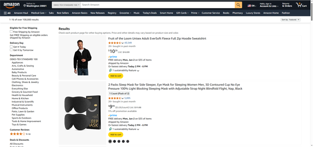The width and height of the screenshot is (313, 147).
Task: Open the Sort by Featured dropdown
Action: [291, 20]
